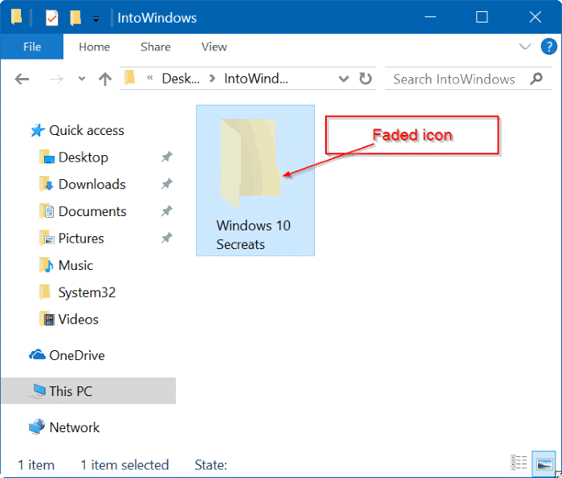The height and width of the screenshot is (478, 562).
Task: Click New folder quick access toolbar icon
Action: [x=75, y=17]
